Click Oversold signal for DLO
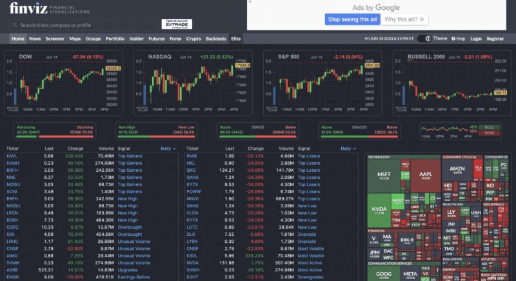Viewport: 516px width, 281px height. click(x=307, y=234)
